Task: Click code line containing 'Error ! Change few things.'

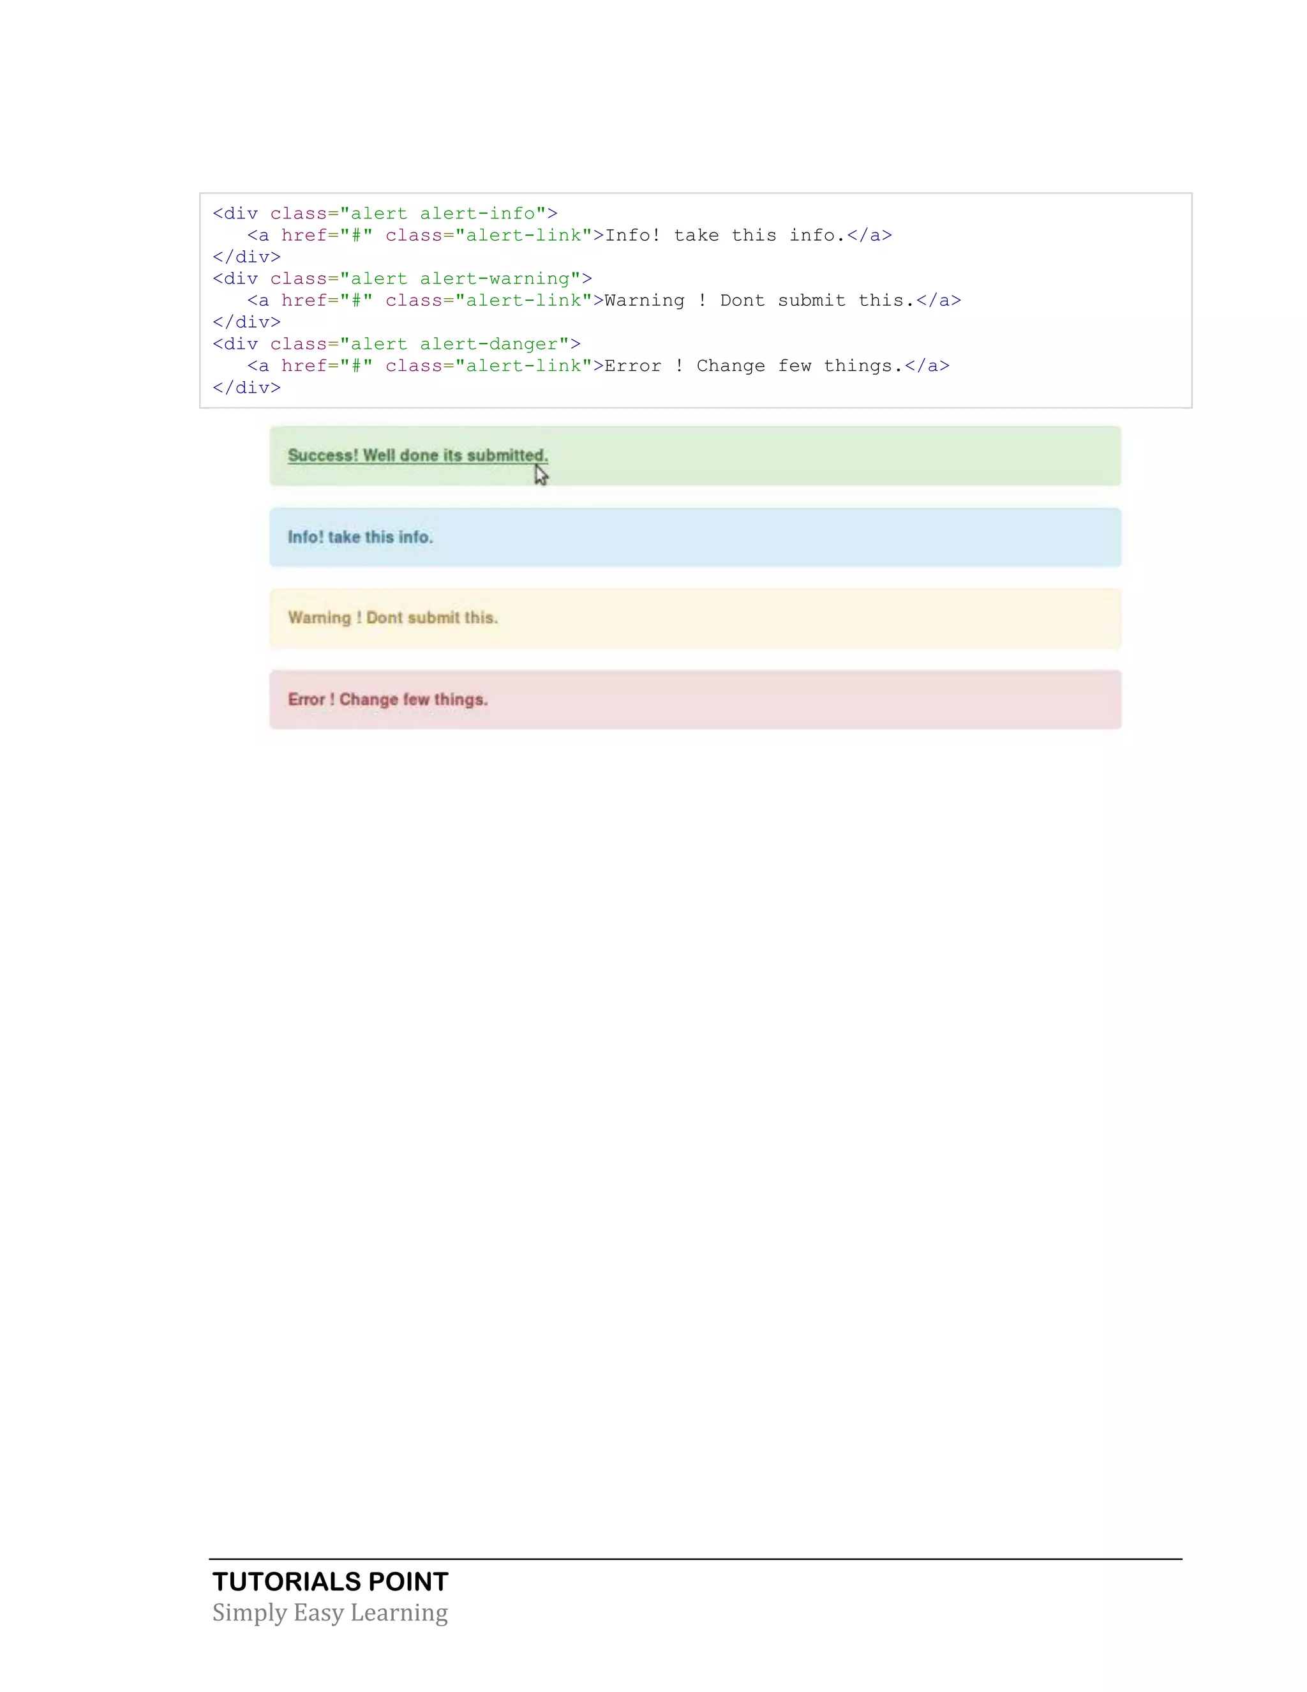Action: 599,366
